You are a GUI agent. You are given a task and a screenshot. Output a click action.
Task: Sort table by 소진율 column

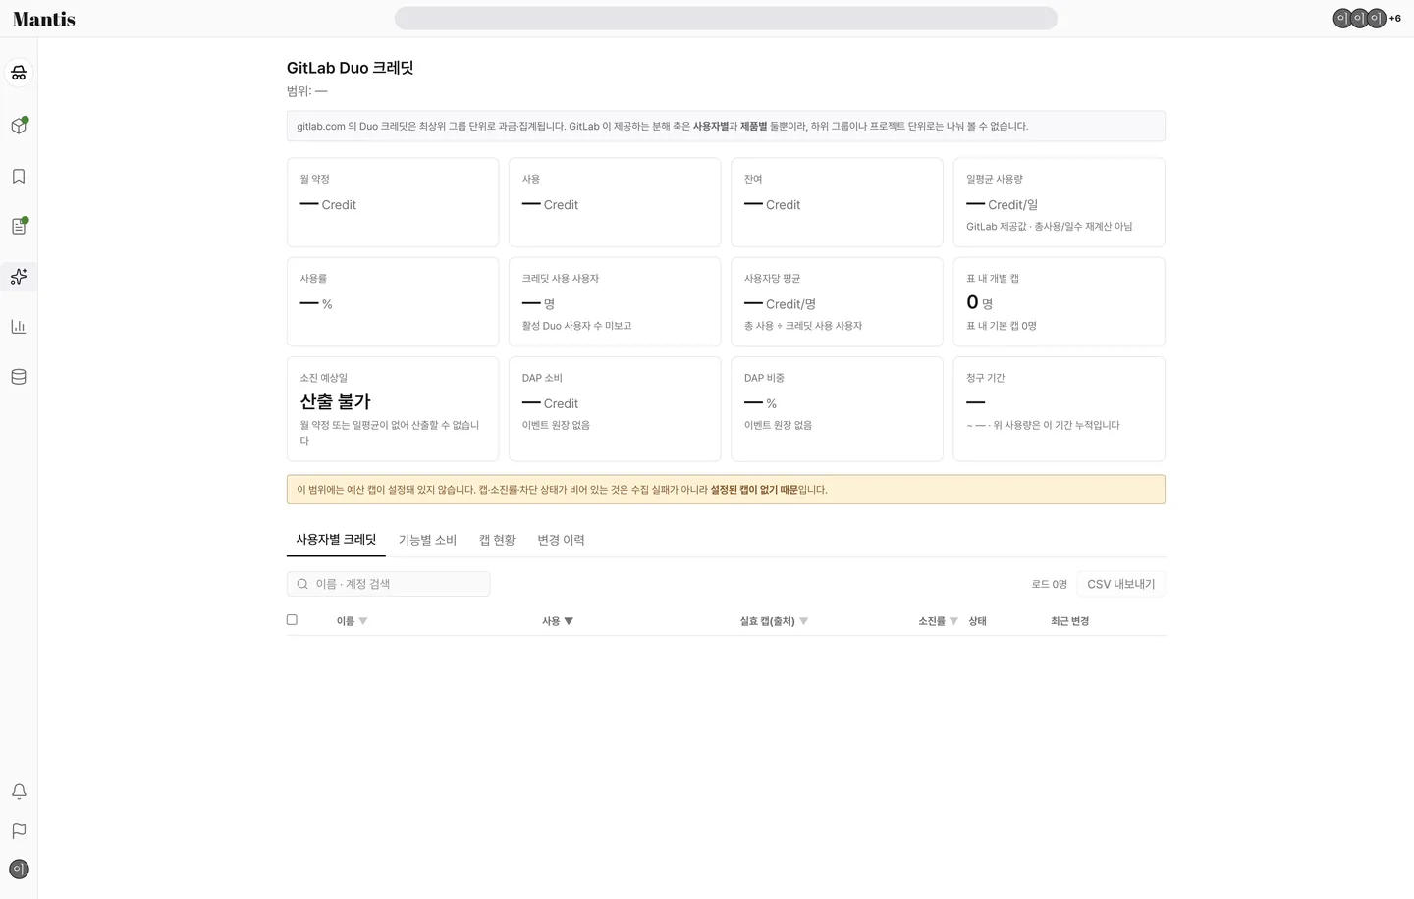pos(938,621)
